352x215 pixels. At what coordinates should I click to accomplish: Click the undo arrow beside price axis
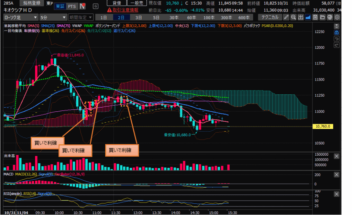coord(337,39)
